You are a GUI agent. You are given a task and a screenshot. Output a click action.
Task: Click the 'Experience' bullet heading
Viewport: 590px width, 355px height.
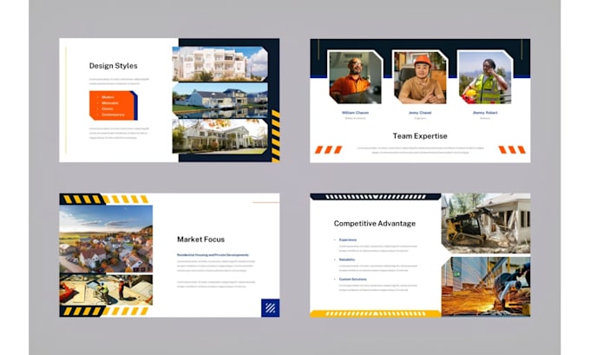[348, 240]
